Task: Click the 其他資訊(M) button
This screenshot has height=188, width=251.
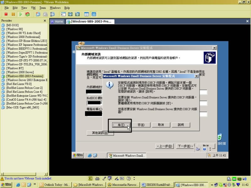Action: click(x=100, y=133)
